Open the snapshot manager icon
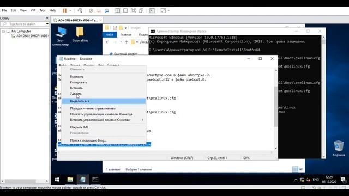This screenshot has width=349, height=196. pyautogui.click(x=107, y=10)
